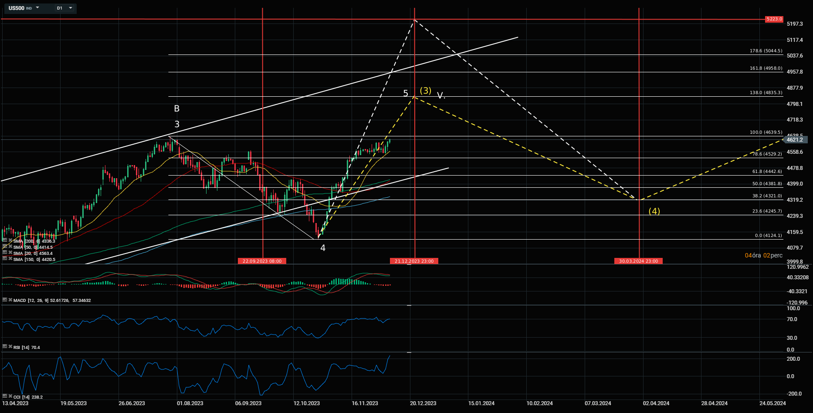Image resolution: width=813 pixels, height=413 pixels.
Task: Select the yellow (3) wave label
Action: click(425, 91)
